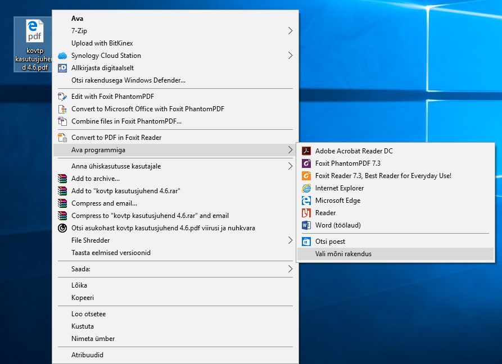Select Add to archive...

pyautogui.click(x=175, y=179)
